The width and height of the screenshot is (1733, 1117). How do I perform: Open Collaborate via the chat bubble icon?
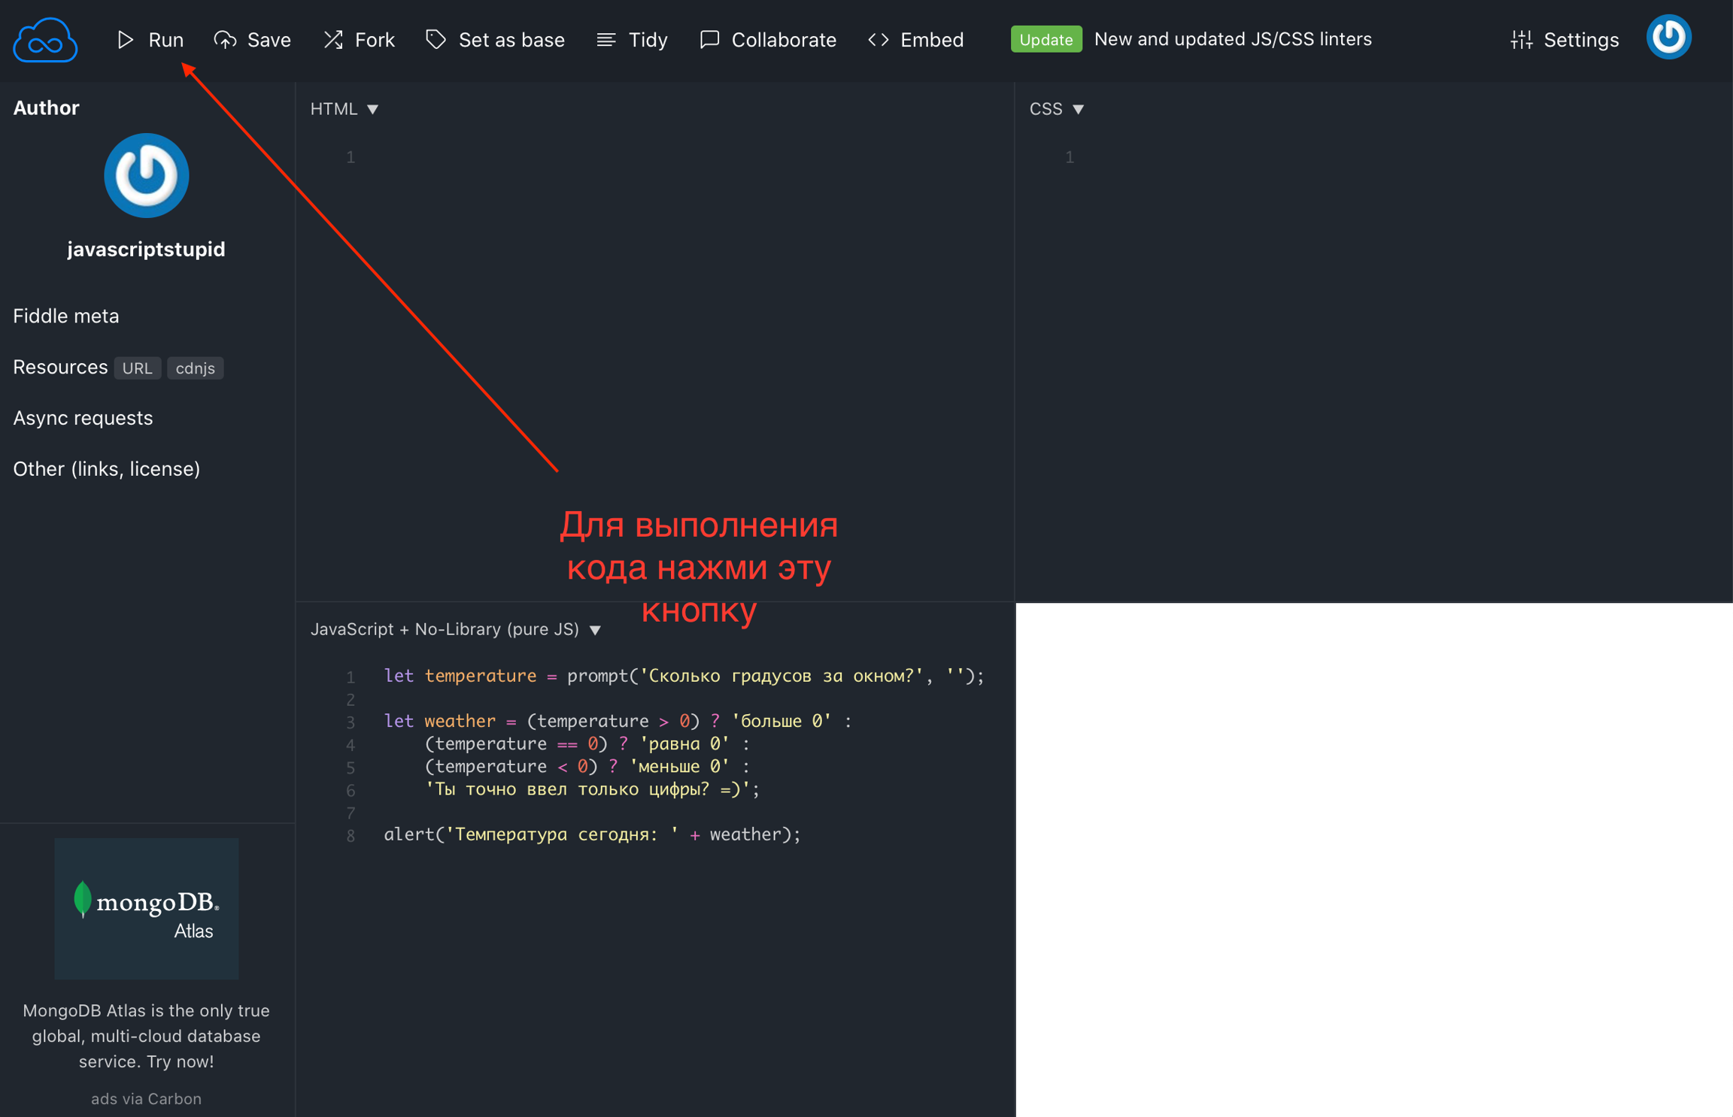709,39
